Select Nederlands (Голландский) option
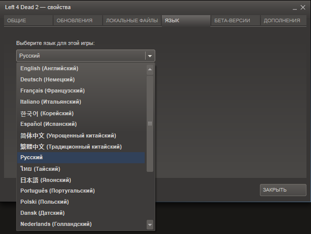The height and width of the screenshot is (234, 311). click(56, 224)
